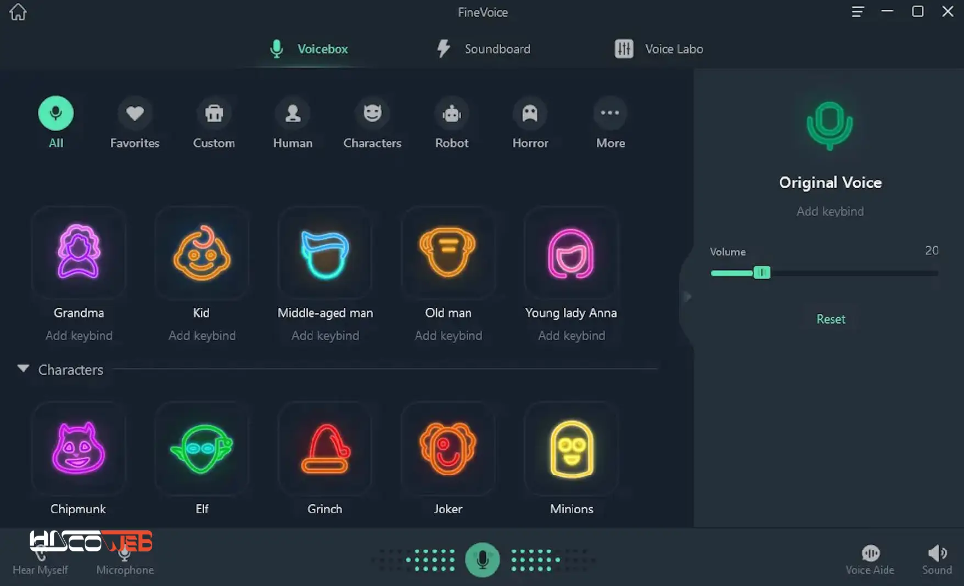964x586 pixels.
Task: Click the Reset button
Action: [x=831, y=319]
